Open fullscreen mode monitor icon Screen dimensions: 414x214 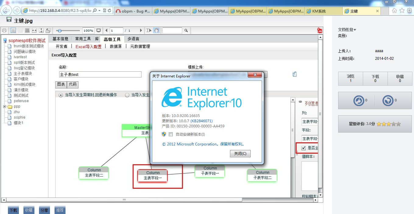click(98, 30)
